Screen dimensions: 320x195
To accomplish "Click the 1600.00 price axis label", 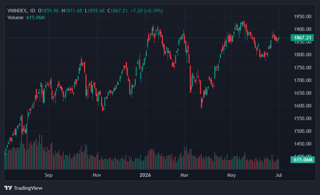I will coord(303,105).
